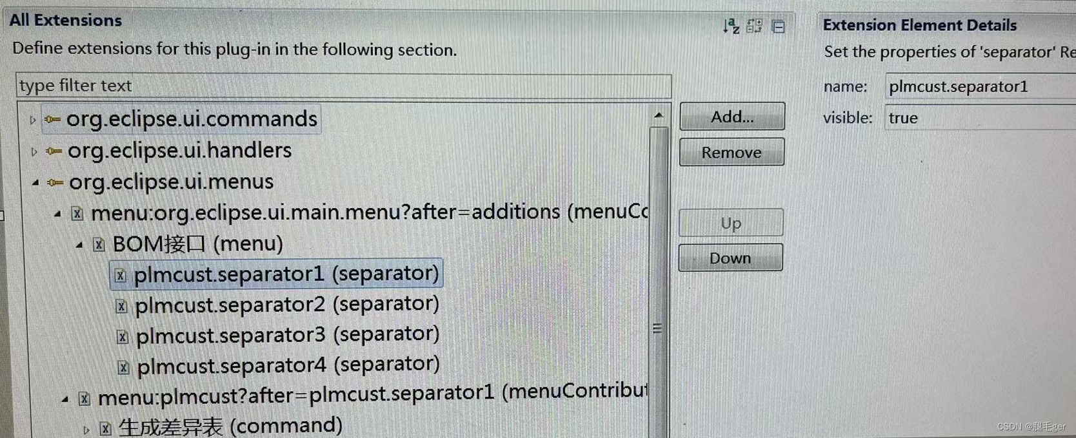Click the type filter text field

(343, 86)
